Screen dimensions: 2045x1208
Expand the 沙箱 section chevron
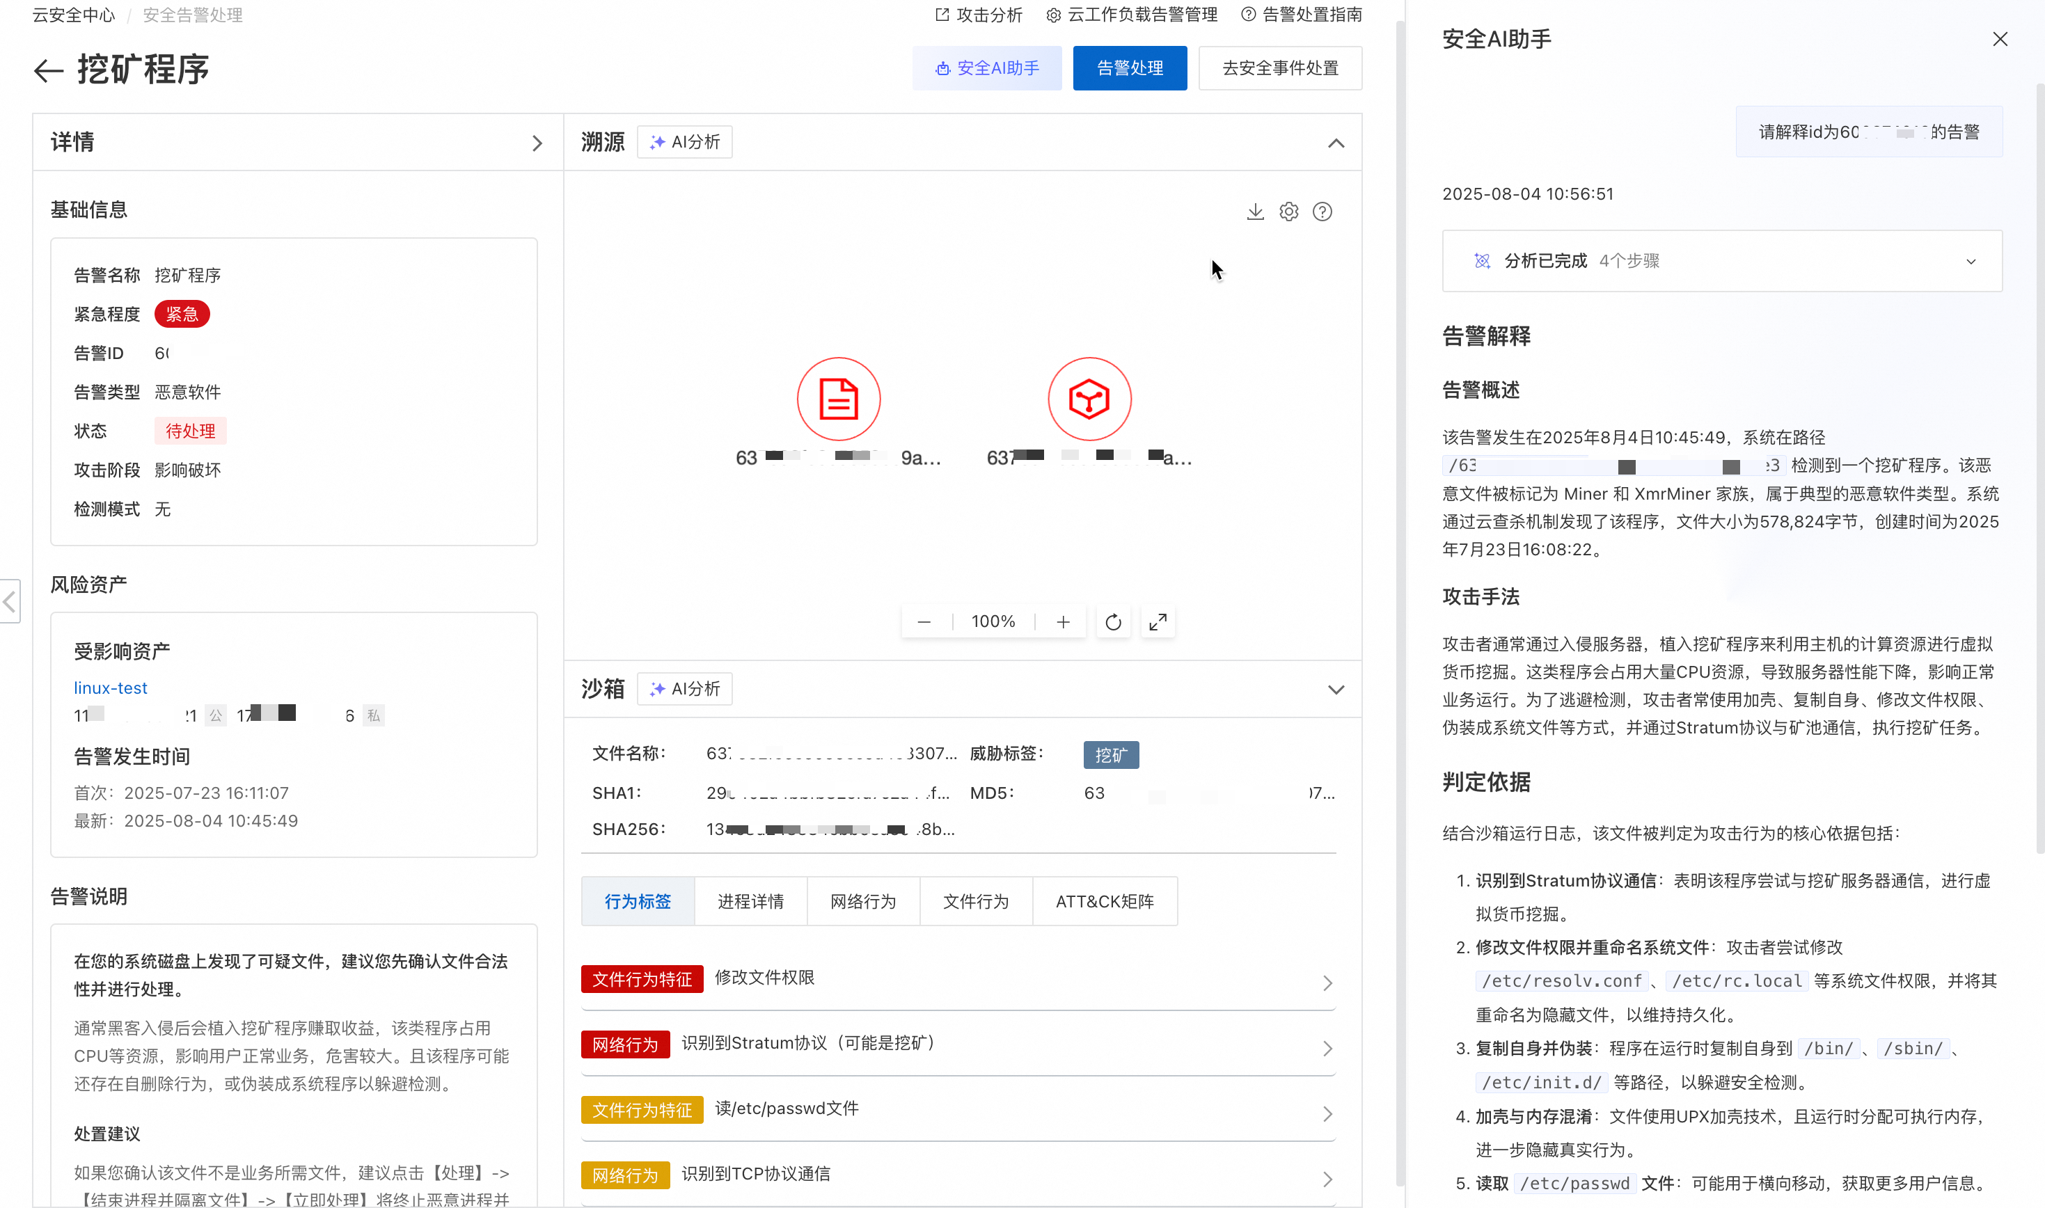pos(1335,690)
